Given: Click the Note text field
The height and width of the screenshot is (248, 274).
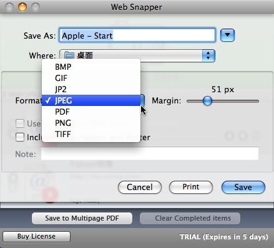Looking at the screenshot, I should pos(150,153).
